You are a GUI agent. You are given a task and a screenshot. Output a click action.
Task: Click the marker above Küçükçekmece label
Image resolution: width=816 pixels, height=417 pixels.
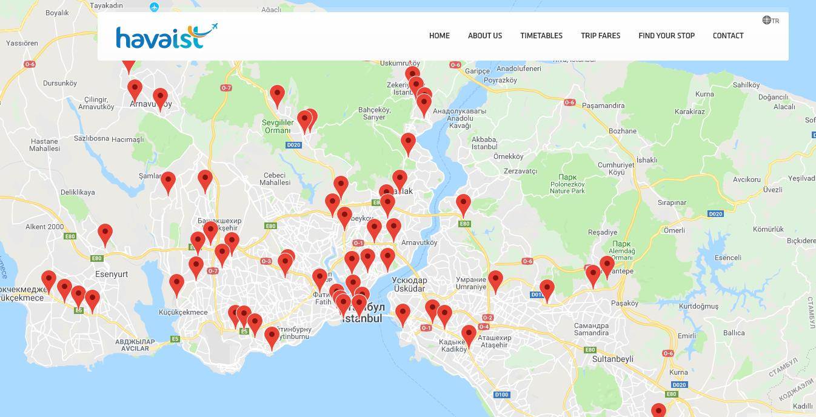[x=176, y=284]
